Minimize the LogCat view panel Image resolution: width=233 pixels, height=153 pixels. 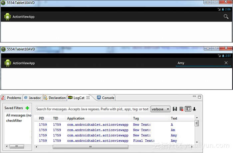tap(194, 96)
